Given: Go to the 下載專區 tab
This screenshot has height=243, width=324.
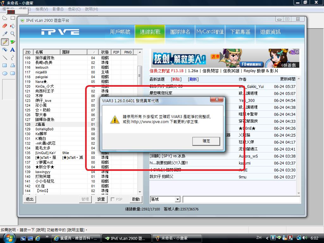Looking at the screenshot, I should 240,32.
